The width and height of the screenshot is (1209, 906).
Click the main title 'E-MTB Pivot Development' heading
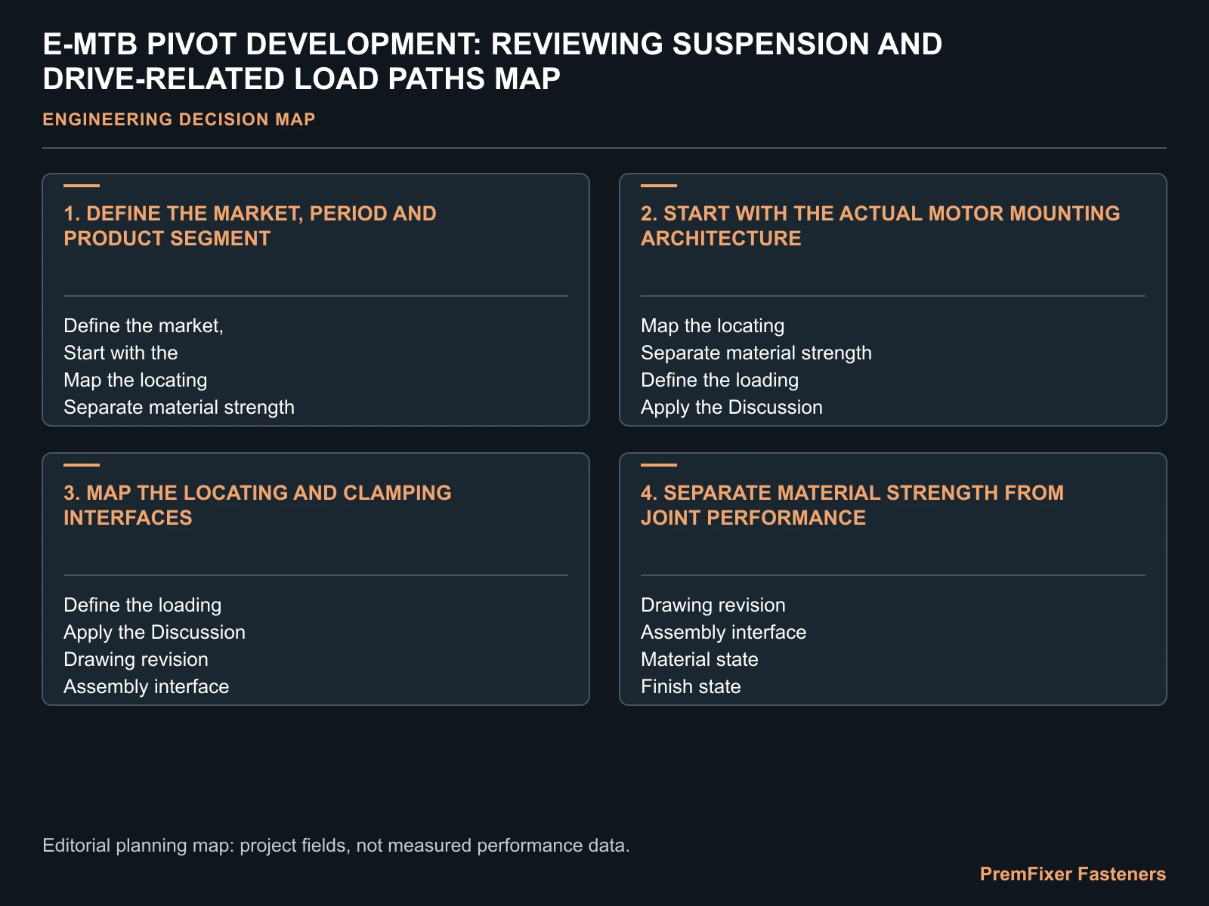pos(493,61)
